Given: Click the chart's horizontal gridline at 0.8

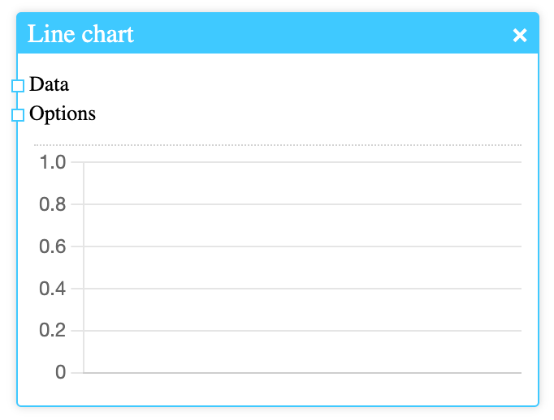Looking at the screenshot, I should [x=302, y=204].
